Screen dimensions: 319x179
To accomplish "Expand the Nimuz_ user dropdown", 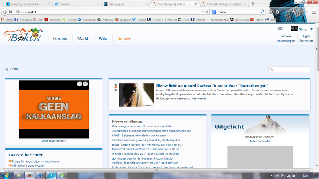I will [311, 29].
